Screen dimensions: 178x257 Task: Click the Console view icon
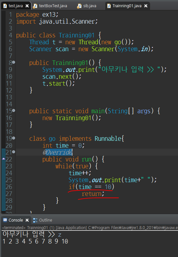tap(5, 220)
